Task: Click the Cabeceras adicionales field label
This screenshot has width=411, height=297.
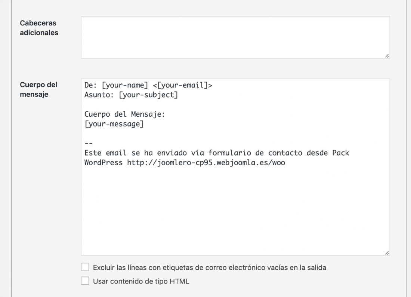Action: (x=39, y=28)
